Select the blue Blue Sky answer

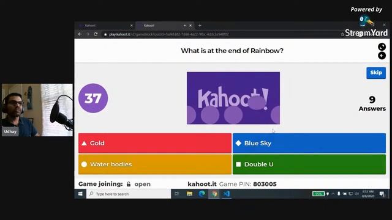(x=309, y=143)
